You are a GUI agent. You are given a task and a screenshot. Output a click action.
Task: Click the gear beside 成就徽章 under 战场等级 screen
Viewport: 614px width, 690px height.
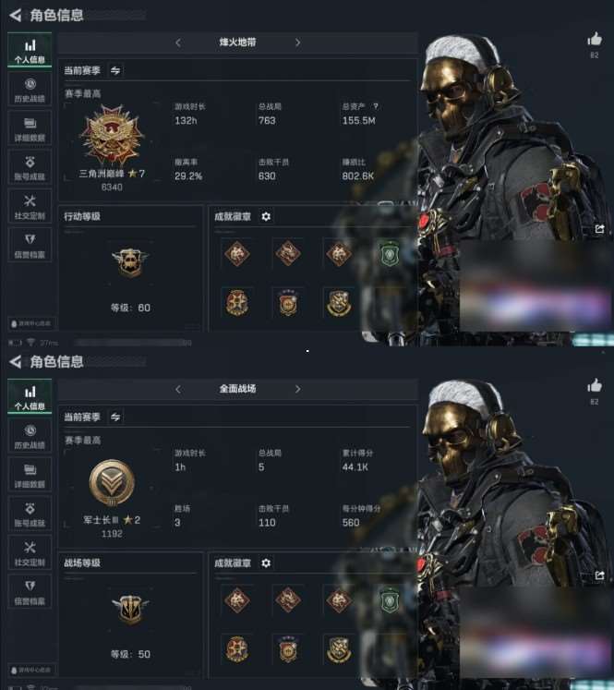point(266,563)
